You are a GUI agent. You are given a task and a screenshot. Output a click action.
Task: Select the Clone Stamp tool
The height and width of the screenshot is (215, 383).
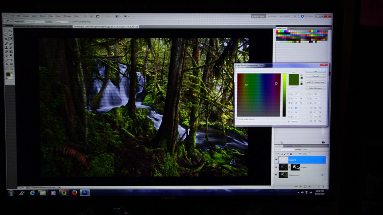click(6, 47)
